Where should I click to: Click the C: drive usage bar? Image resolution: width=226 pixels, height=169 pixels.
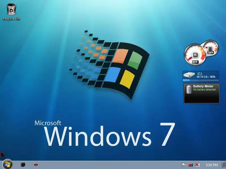(201, 81)
